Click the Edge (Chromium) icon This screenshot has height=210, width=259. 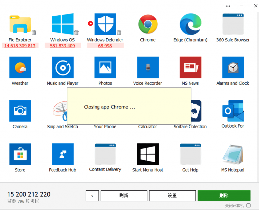point(190,24)
